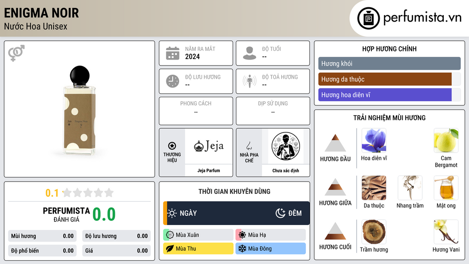The width and height of the screenshot is (469, 264).
Task: Click the Độ lưu hương score row
Action: (x=116, y=236)
